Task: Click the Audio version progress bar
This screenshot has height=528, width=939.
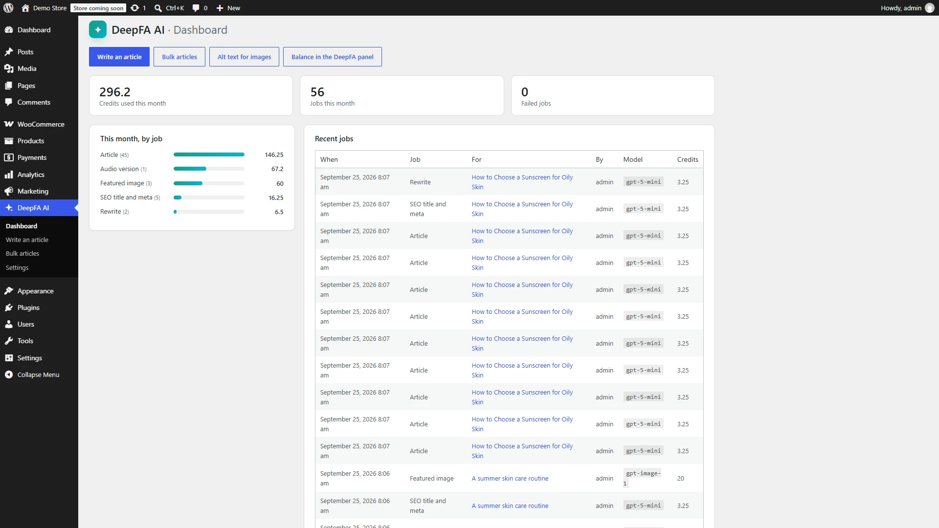Action: click(209, 169)
